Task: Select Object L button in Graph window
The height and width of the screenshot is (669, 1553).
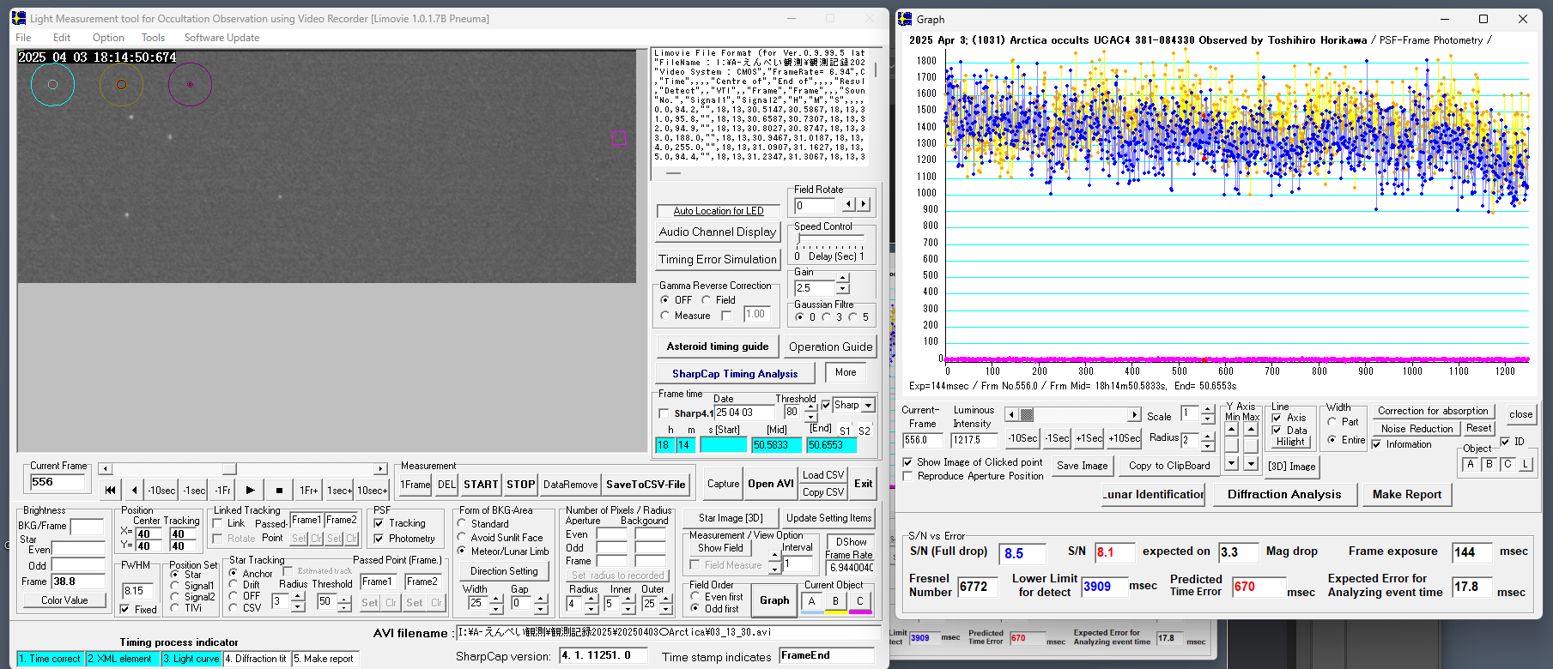Action: (x=1525, y=465)
